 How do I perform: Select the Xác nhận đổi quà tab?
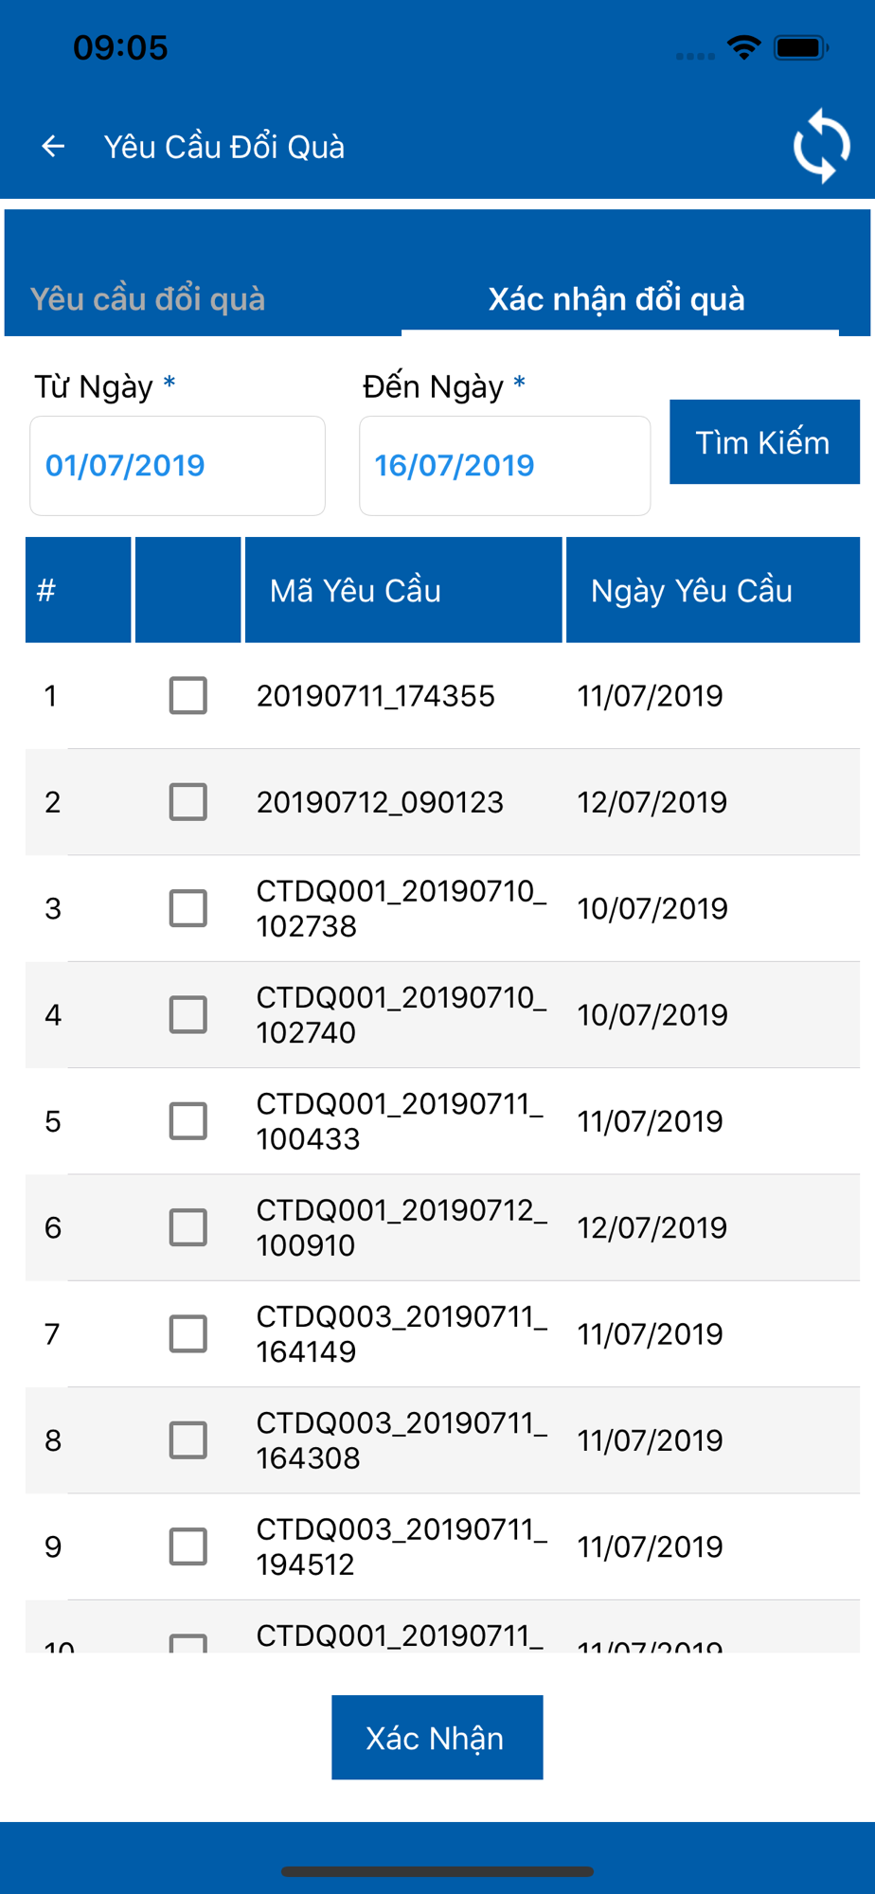coord(616,299)
